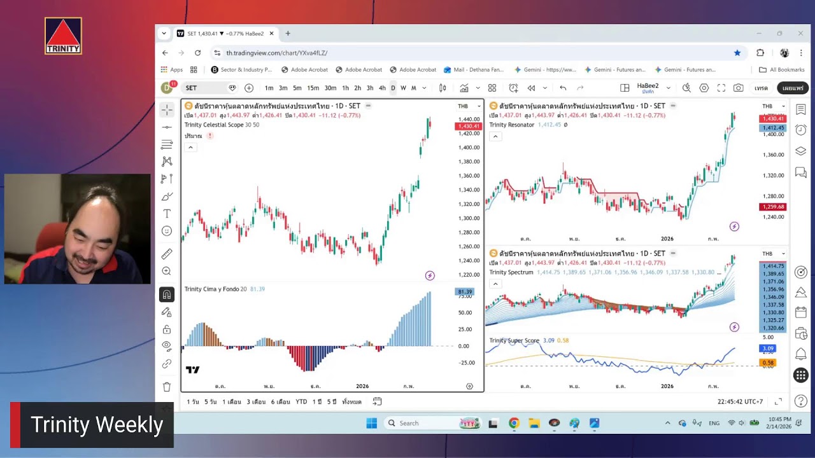The image size is (815, 458).
Task: Open the chats panel in right sidebar
Action: 801,172
